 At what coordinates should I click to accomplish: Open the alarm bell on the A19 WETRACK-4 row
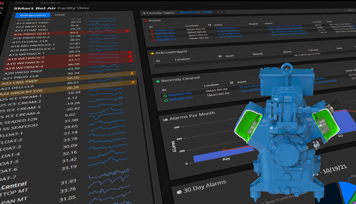tap(131, 60)
